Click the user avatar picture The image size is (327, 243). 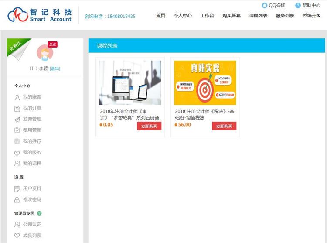[44, 53]
